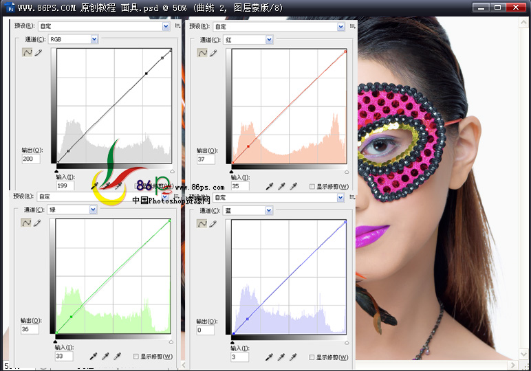The image size is (531, 371).
Task: Select the pencil draw tool in Red channel panel
Action: pos(213,53)
